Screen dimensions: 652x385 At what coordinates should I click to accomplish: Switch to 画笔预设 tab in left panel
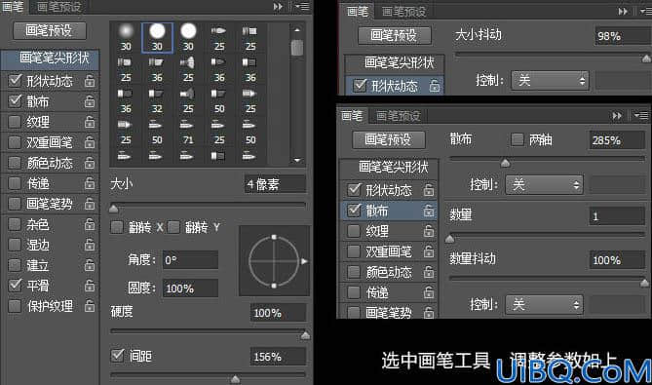click(x=59, y=7)
